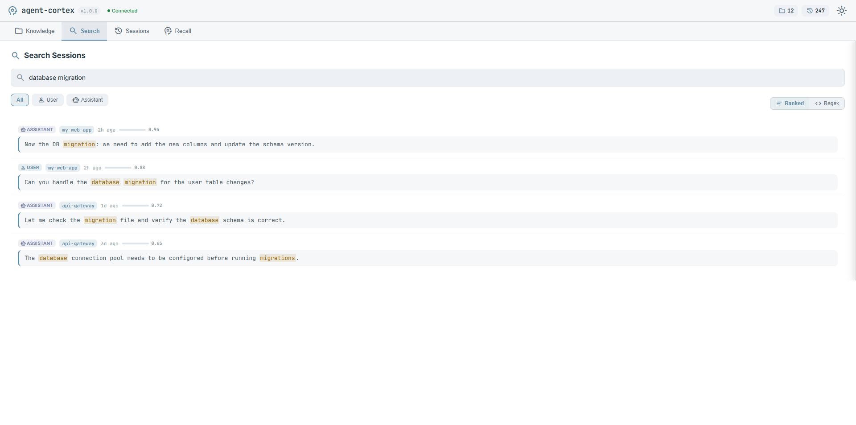Select the Assistant role filter
This screenshot has height=425, width=856.
[87, 99]
